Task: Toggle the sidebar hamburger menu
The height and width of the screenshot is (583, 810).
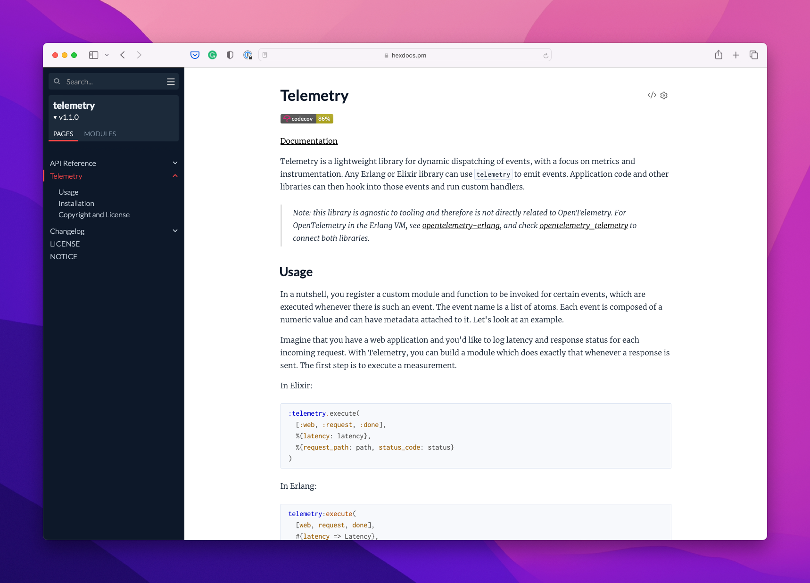Action: (171, 82)
